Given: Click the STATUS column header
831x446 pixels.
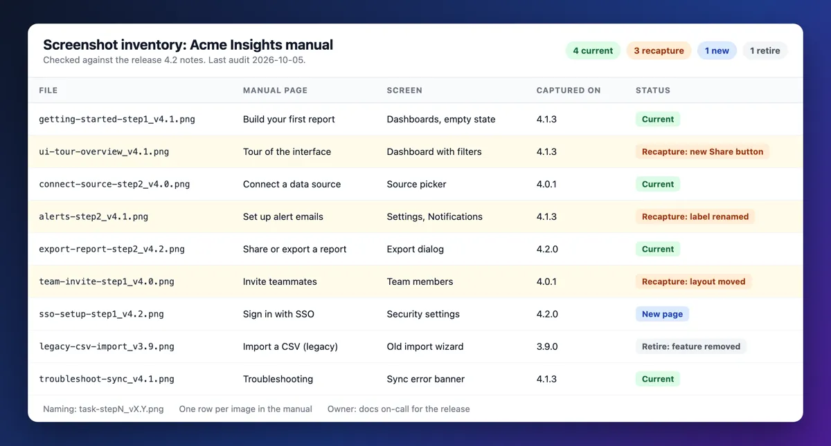Looking at the screenshot, I should tap(653, 91).
